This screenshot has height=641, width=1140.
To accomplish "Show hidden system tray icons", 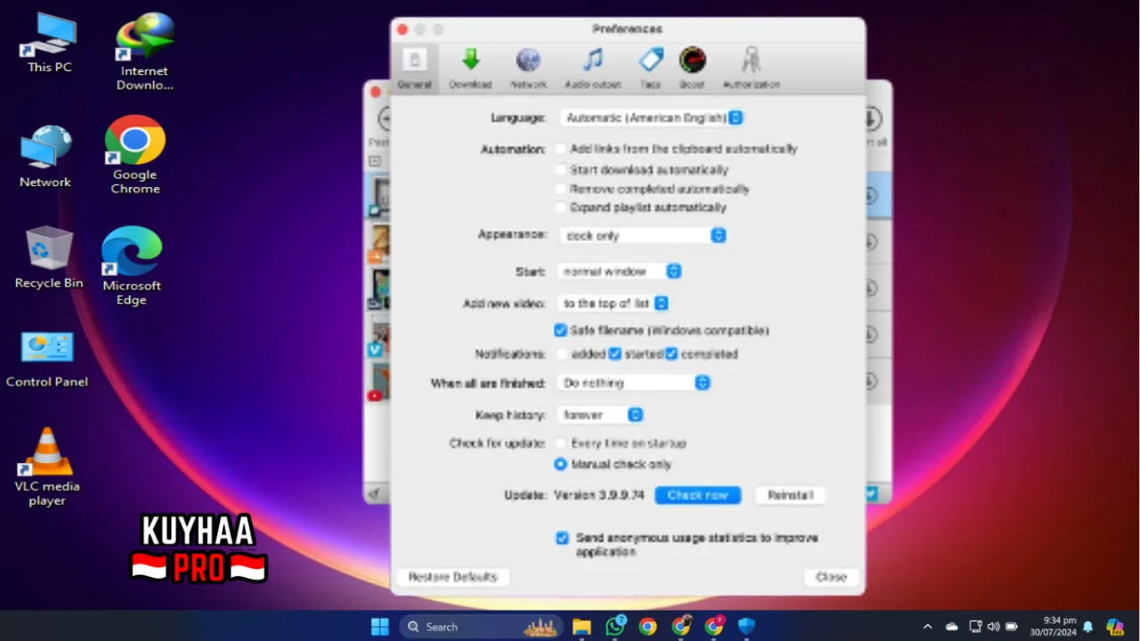I will point(927,627).
